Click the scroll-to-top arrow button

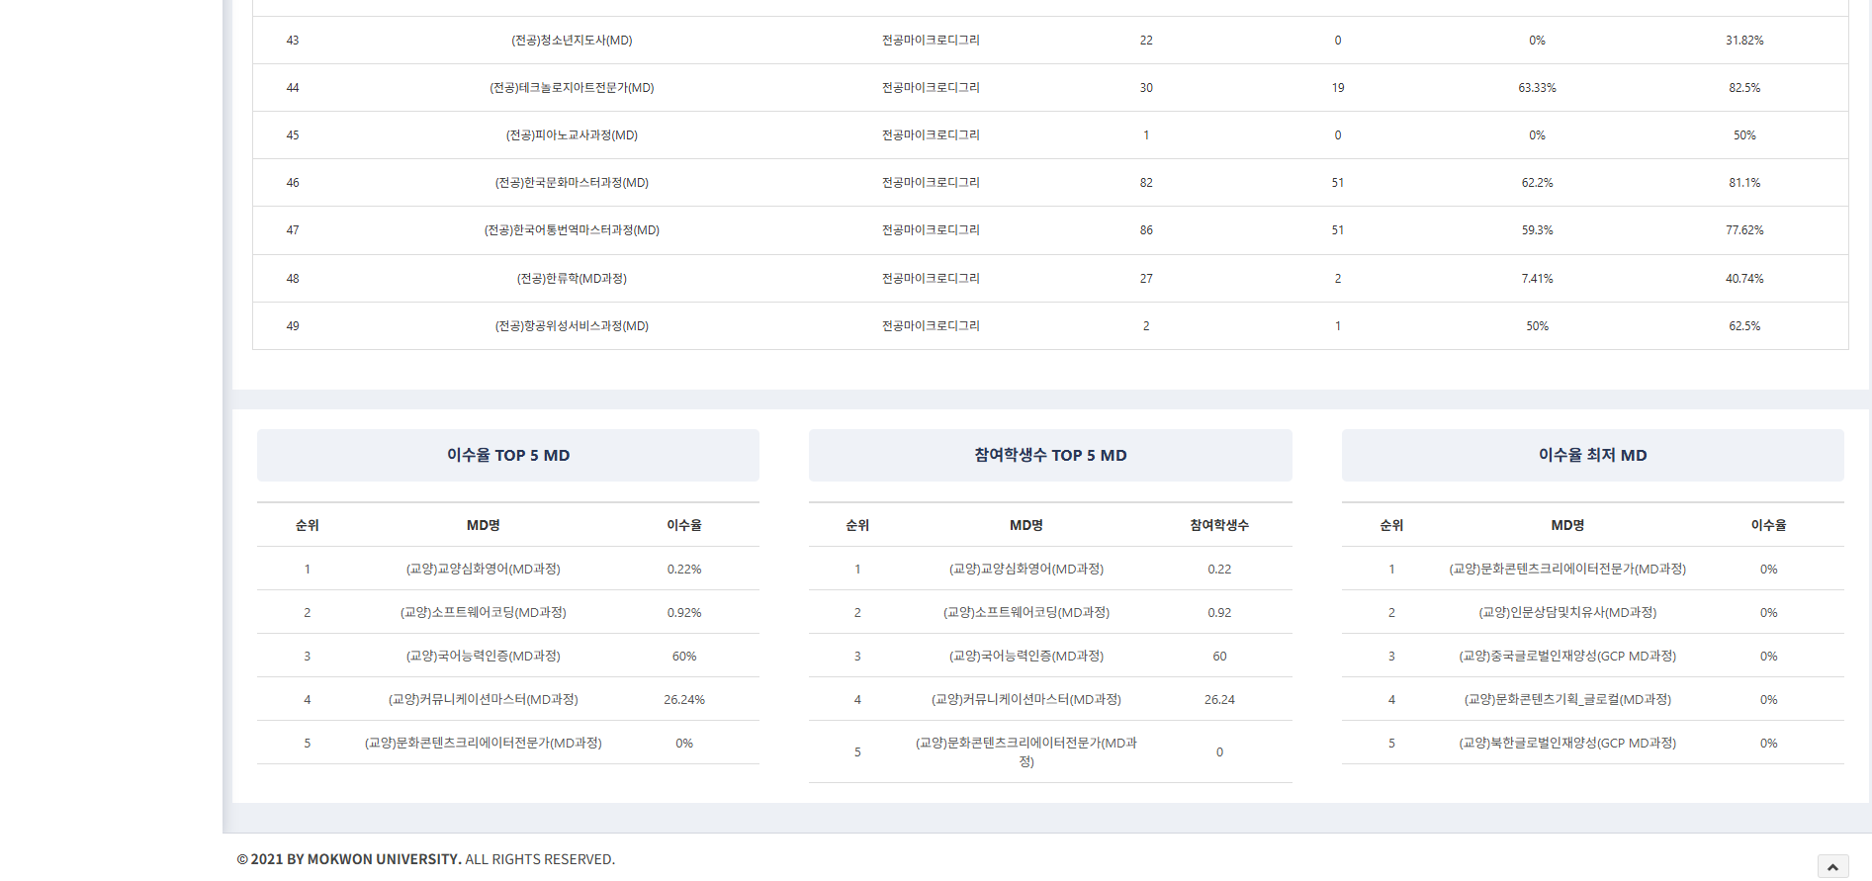coord(1831,866)
